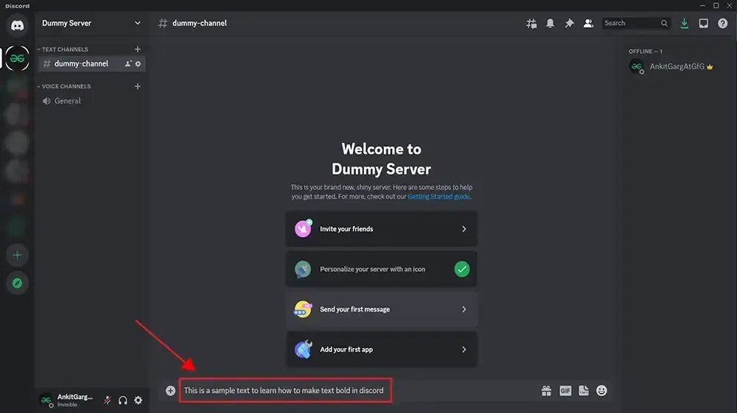Add a server with the plus icon

point(18,255)
